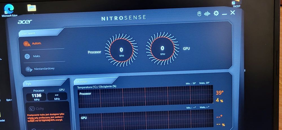
Task: Click the Niestandardowy fan icon
Action: coord(29,69)
